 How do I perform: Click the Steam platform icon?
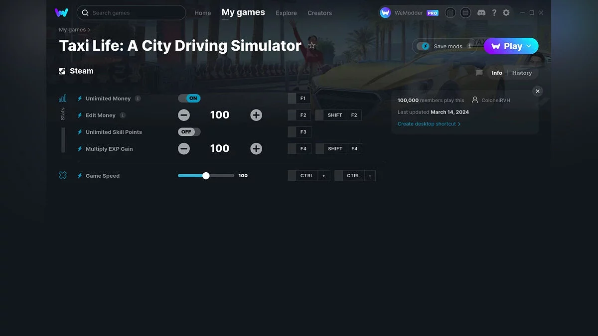click(62, 71)
